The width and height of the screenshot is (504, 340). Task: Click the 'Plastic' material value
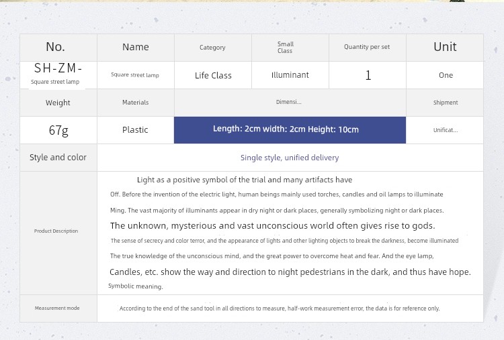[135, 130]
